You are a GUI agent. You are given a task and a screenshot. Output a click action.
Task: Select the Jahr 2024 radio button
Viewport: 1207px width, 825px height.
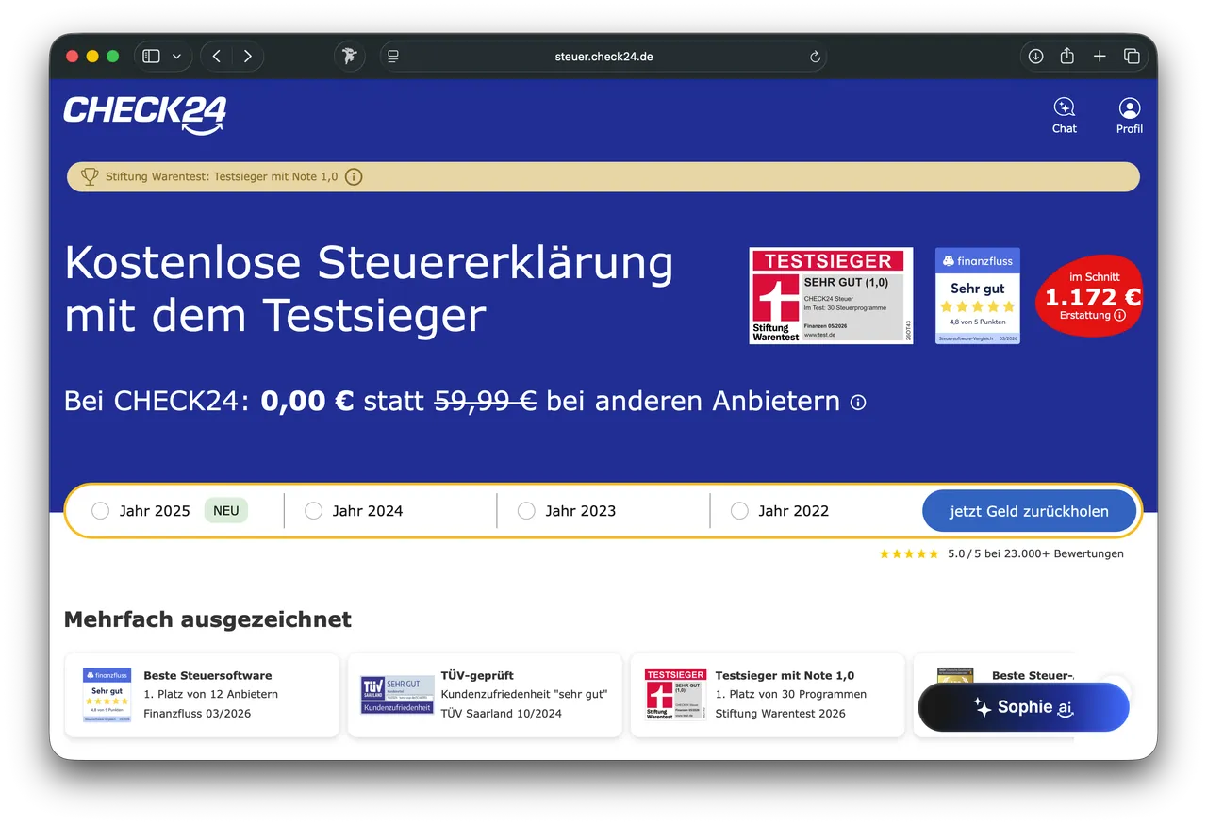(313, 511)
